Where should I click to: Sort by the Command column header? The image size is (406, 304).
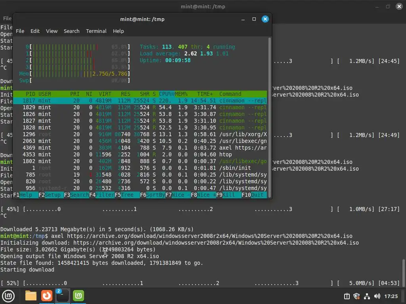(x=230, y=94)
